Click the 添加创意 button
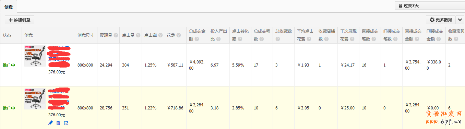The height and width of the screenshot is (129, 465). pos(20,20)
